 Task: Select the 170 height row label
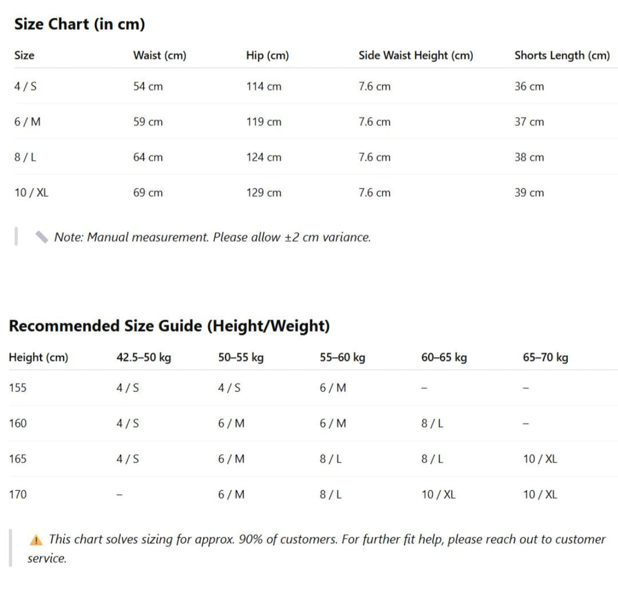(18, 494)
